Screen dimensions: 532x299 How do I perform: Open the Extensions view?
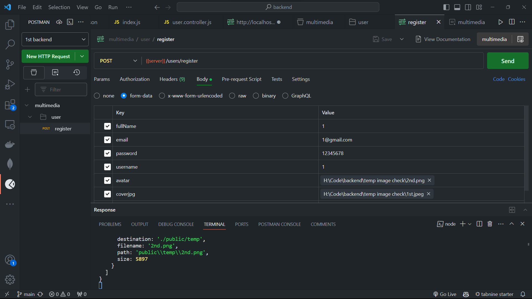(x=10, y=105)
